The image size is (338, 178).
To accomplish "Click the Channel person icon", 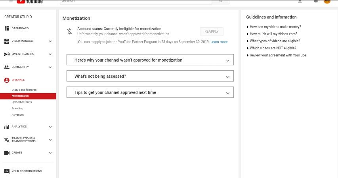I will (x=7, y=80).
